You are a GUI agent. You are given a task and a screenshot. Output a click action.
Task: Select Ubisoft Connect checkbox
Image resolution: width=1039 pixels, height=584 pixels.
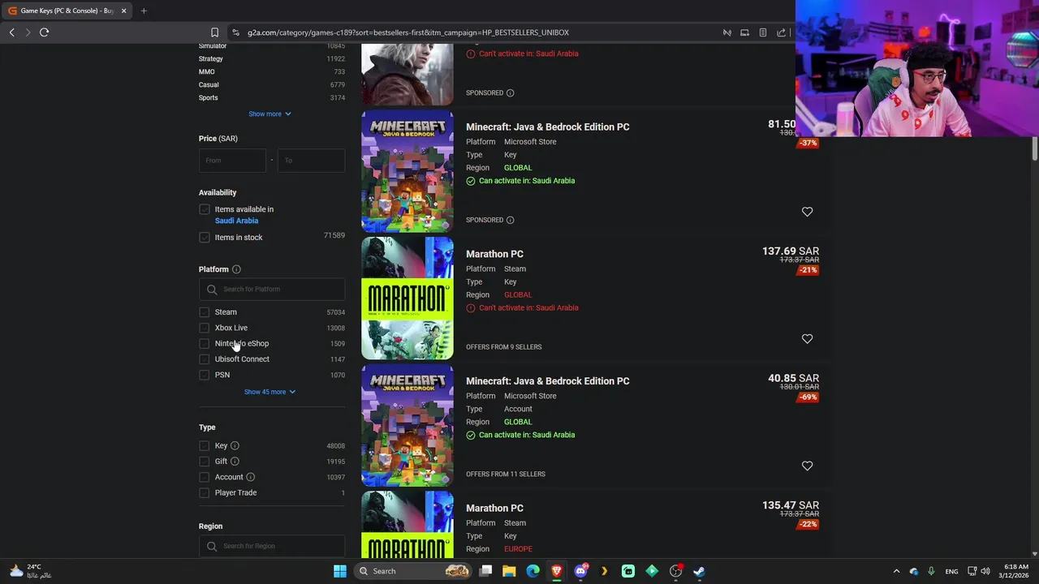click(x=205, y=359)
